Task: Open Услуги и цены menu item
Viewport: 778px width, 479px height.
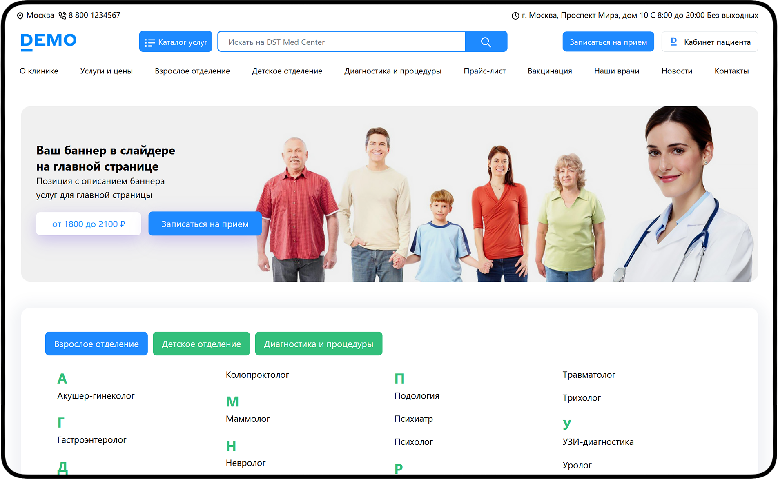Action: 106,71
